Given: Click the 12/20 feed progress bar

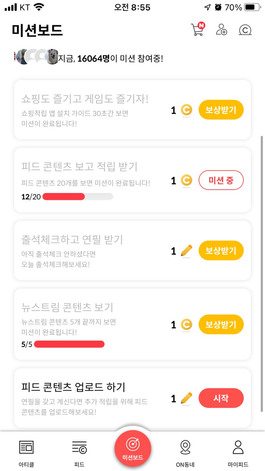Looking at the screenshot, I should click(x=77, y=197).
